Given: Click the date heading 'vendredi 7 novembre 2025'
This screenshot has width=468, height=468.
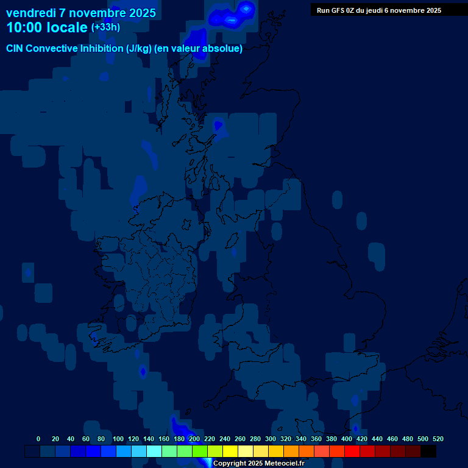Looking at the screenshot, I should (x=81, y=13).
